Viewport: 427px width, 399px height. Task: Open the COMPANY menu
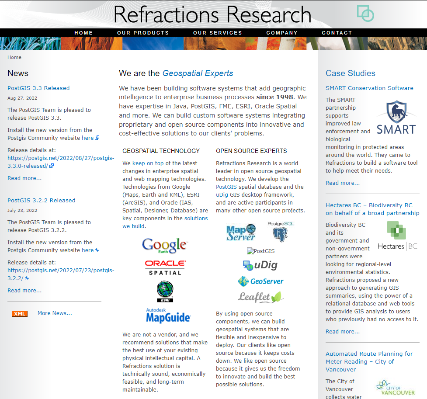282,33
